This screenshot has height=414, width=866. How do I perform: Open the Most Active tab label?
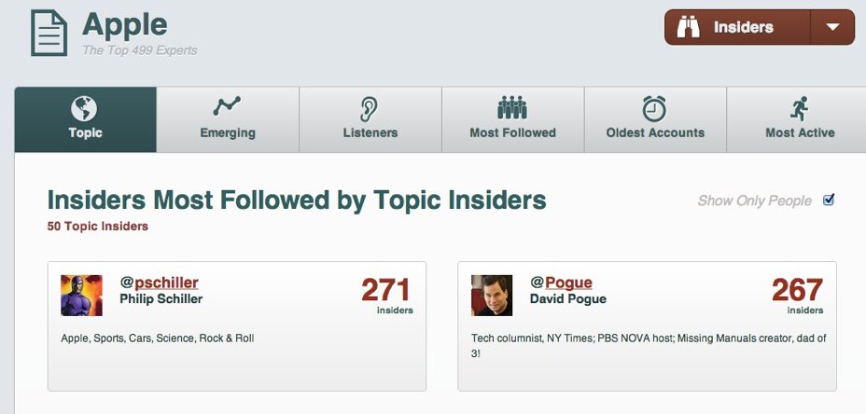pyautogui.click(x=799, y=133)
